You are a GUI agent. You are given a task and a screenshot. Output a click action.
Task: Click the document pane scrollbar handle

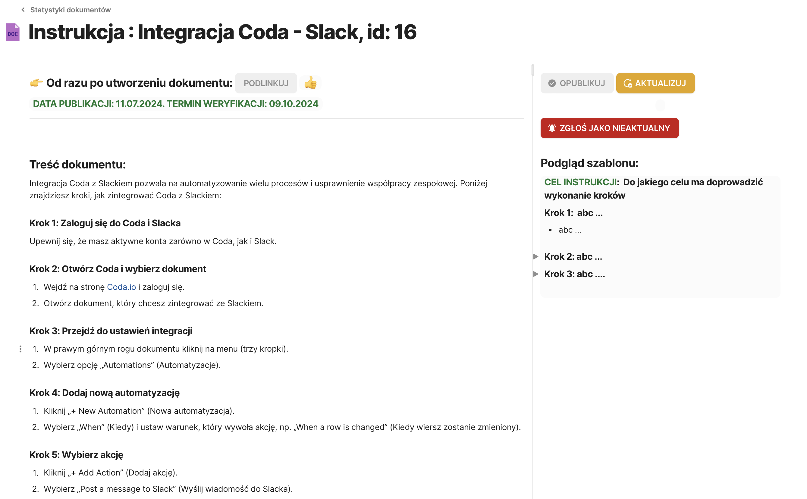tap(532, 70)
